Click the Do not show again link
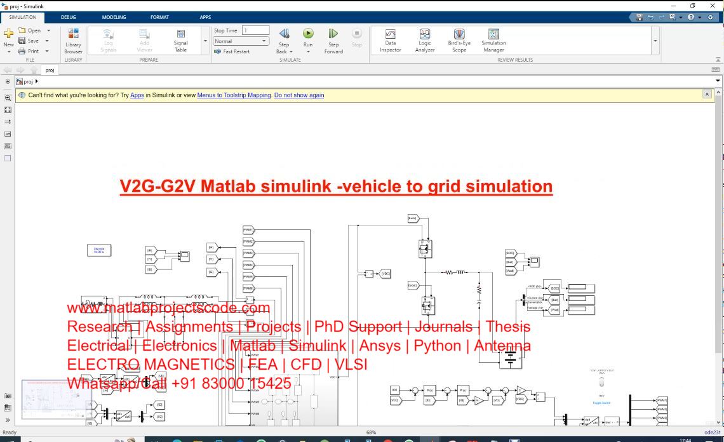Image resolution: width=724 pixels, height=442 pixels. coord(299,95)
